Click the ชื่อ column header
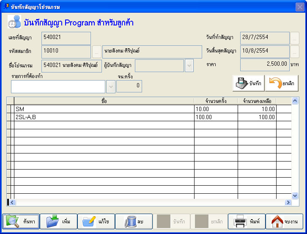This screenshot has width=307, height=234. point(104,101)
